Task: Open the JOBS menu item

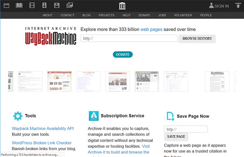Action: 162,15
